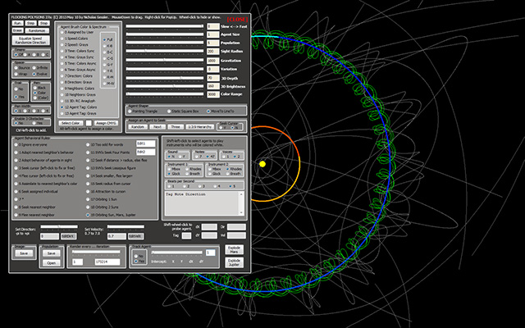Click the Population value field
Image resolution: width=525 pixels, height=328 pixels.
point(213,43)
